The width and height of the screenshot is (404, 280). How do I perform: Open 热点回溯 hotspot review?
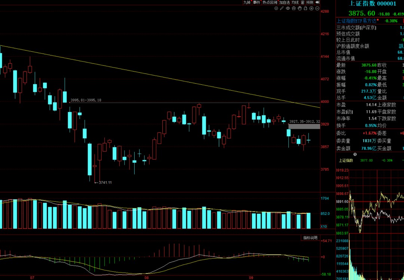coord(270,2)
